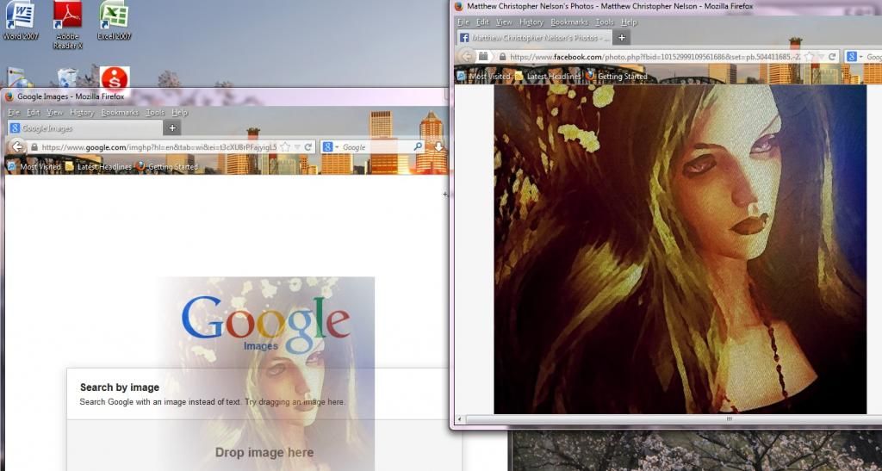Open the Word 2007 desktop shortcut
882x471 pixels.
(x=21, y=20)
